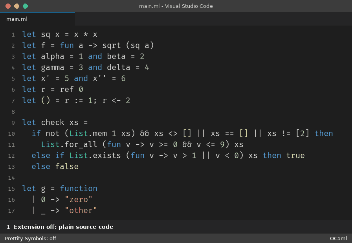This screenshot has height=243, width=352.
Task: Click 'List.exists' on line 12
Action: 95,155
